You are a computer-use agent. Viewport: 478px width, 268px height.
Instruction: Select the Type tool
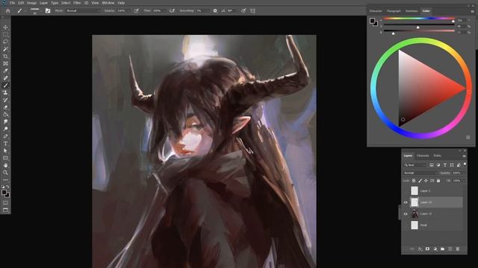(5, 144)
